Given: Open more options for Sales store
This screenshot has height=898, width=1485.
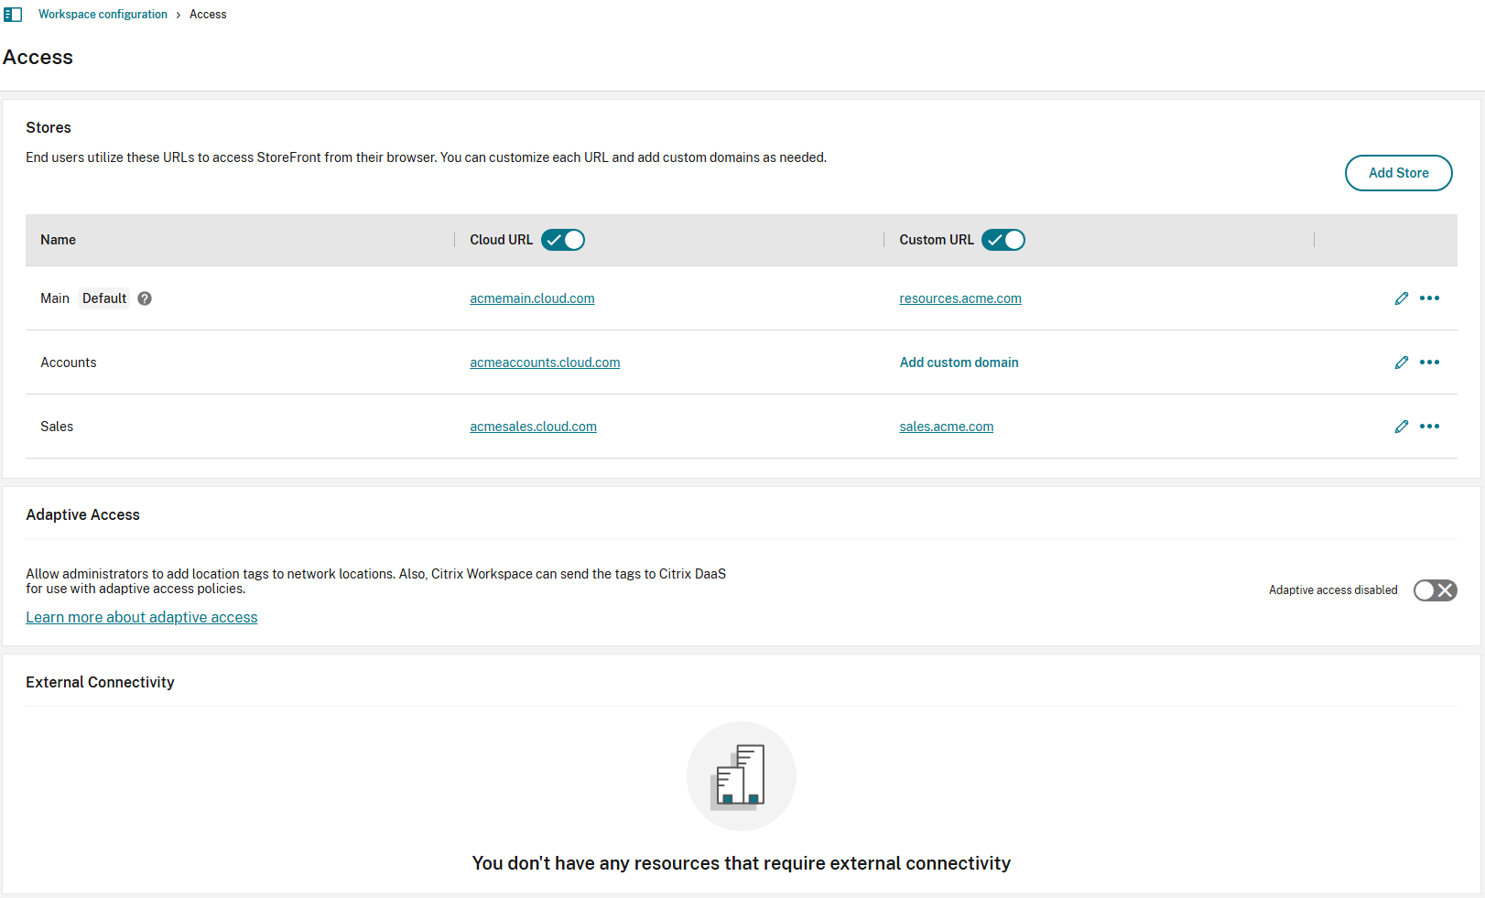Looking at the screenshot, I should click(x=1430, y=427).
